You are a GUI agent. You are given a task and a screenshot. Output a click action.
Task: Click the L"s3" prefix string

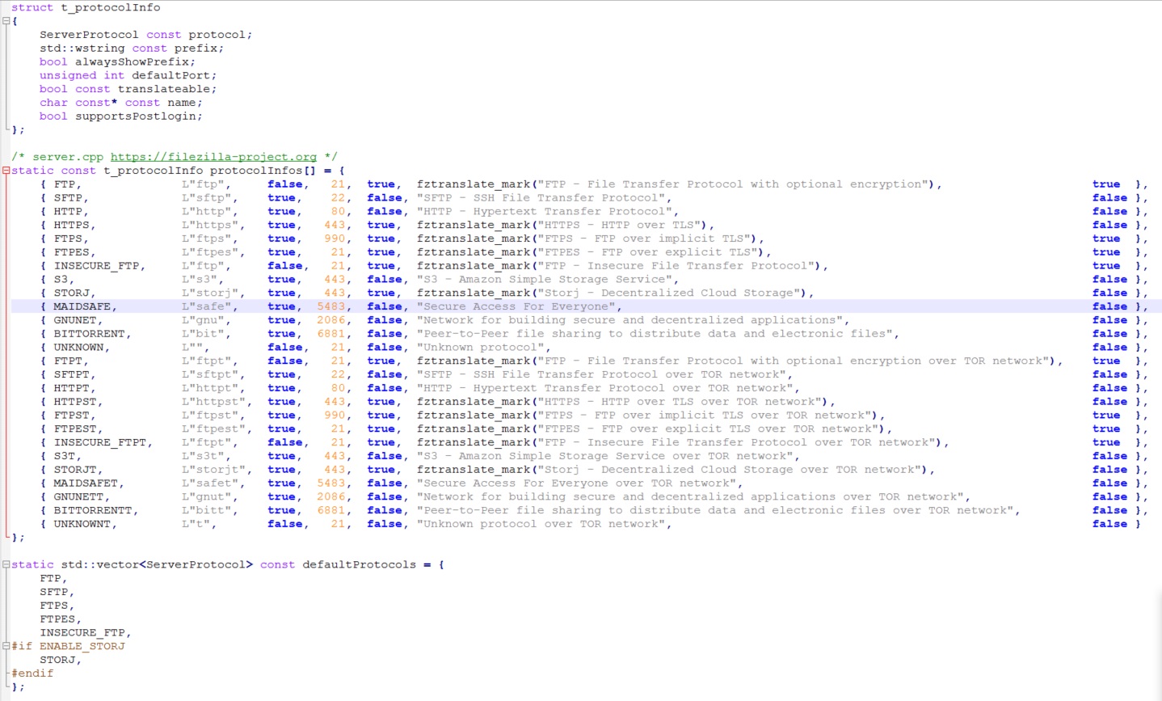pos(200,280)
